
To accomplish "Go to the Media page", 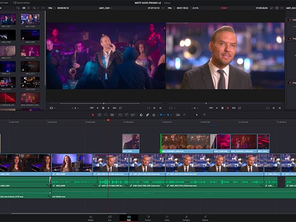I will pos(90,218).
